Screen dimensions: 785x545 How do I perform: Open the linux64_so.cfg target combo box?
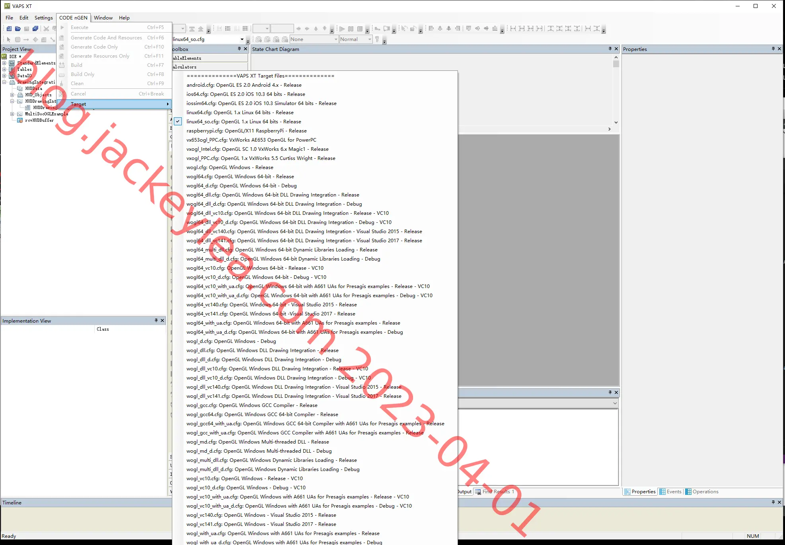point(208,39)
